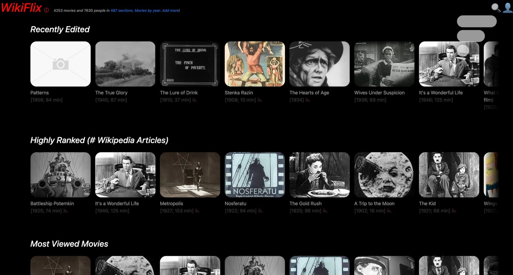Screen dimensions: 513x275
Task: Click the red info icon beside WikiFlix
Action: click(x=46, y=10)
